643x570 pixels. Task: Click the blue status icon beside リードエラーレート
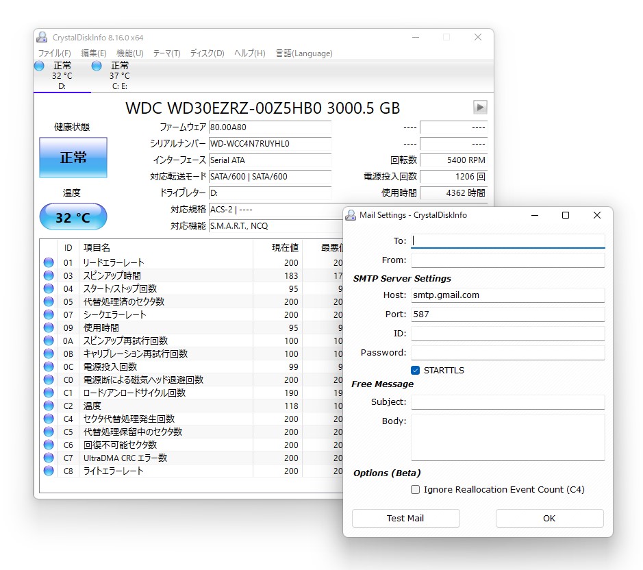[x=47, y=262]
